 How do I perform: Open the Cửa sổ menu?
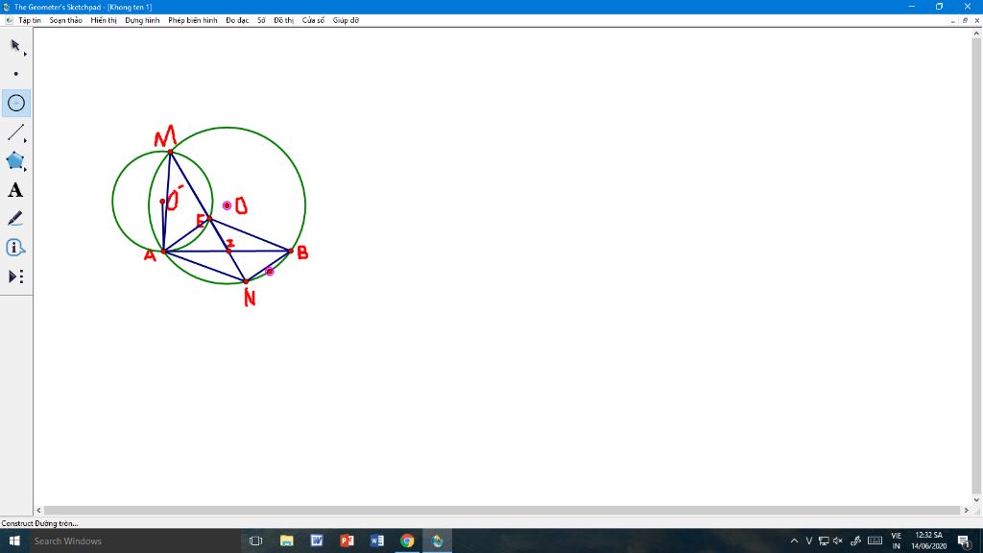coord(313,21)
